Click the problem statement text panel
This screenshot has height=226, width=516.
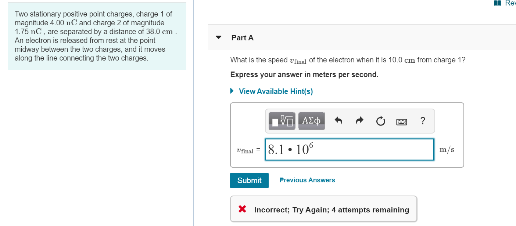point(97,36)
